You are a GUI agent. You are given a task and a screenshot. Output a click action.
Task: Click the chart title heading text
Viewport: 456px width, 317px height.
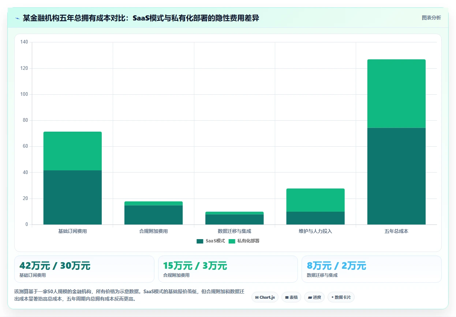click(x=141, y=18)
